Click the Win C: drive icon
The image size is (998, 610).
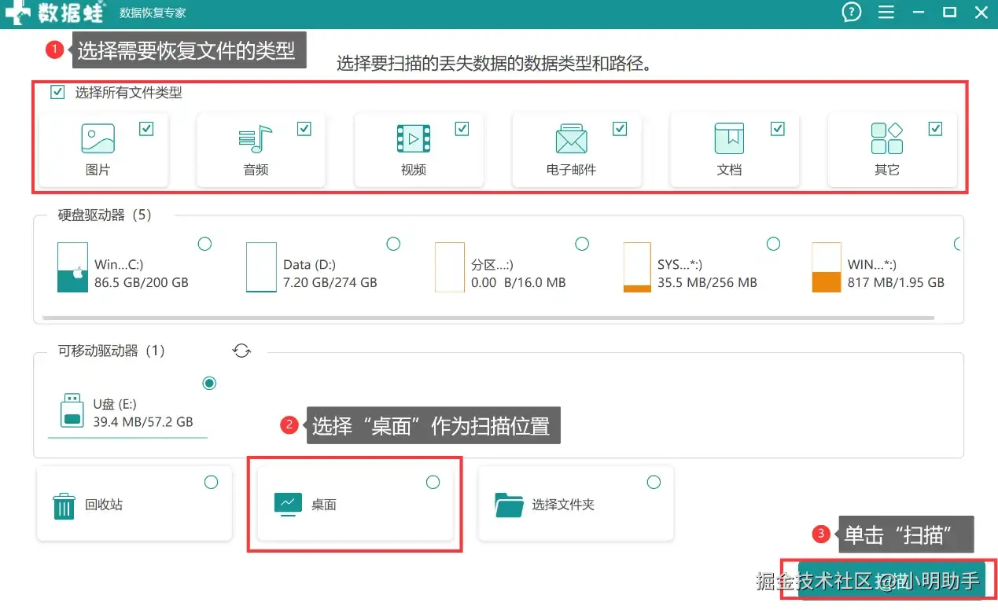coord(72,267)
